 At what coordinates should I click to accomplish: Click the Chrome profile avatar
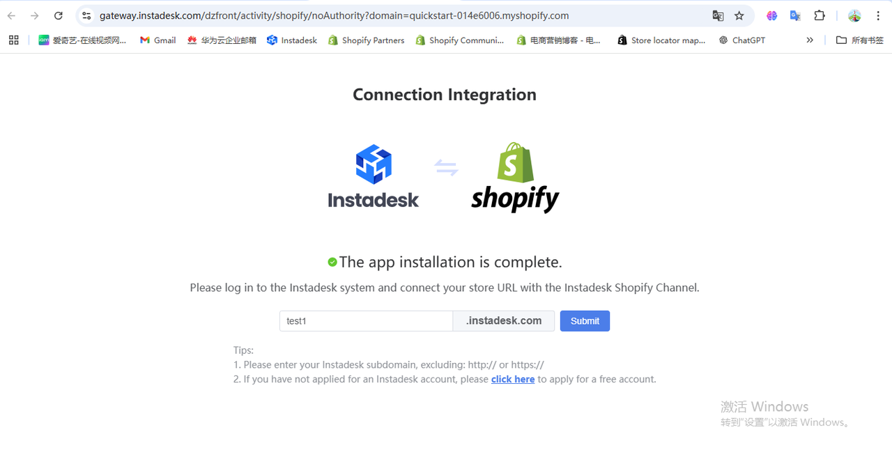tap(854, 15)
